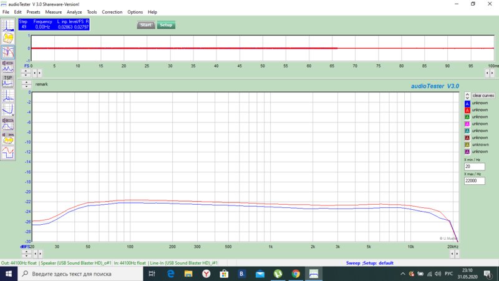Open Chrome from the taskbar
The height and width of the screenshot is (281, 499).
296,274
